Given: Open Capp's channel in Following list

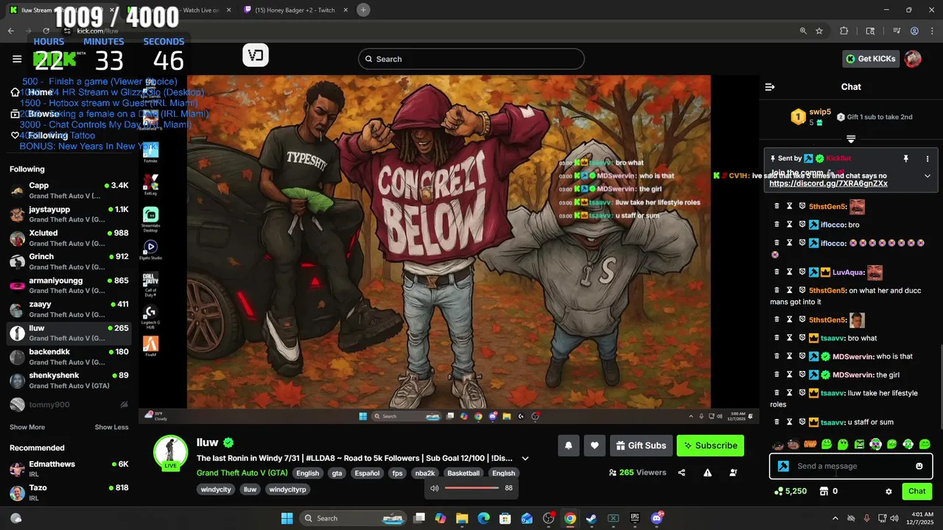Looking at the screenshot, I should pyautogui.click(x=69, y=190).
